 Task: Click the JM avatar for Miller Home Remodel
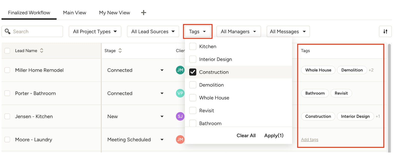180,70
